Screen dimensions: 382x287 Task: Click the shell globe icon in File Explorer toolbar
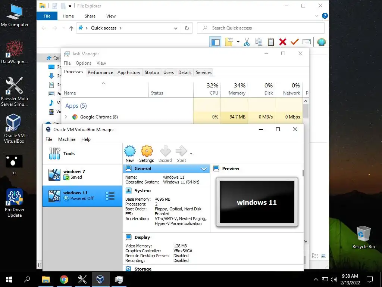321,42
